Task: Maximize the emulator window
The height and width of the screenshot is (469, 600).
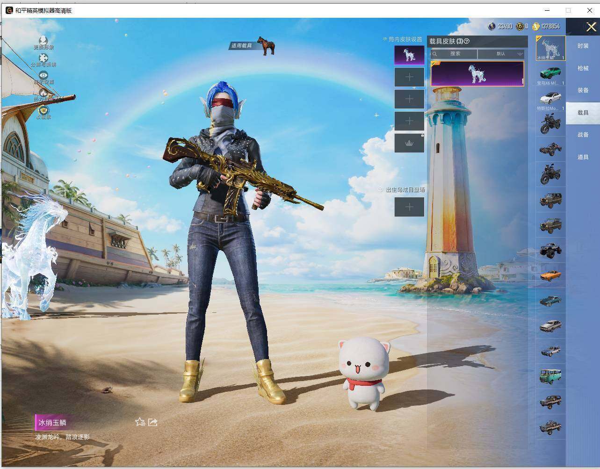Action: (568, 10)
